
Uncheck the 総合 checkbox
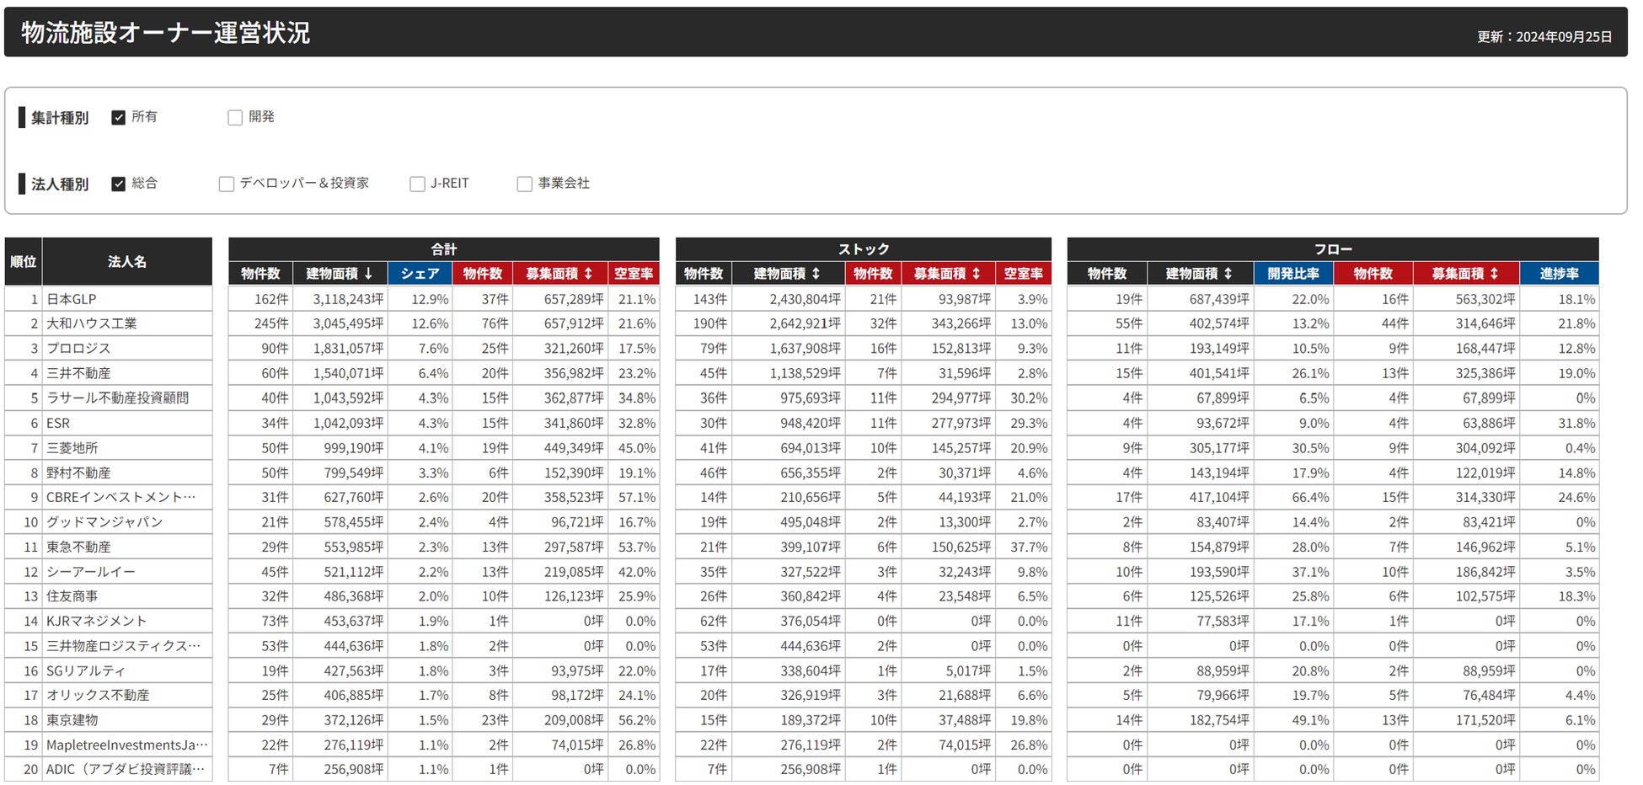(x=119, y=184)
